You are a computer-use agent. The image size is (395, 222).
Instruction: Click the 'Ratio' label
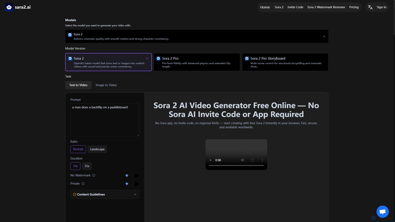[x=74, y=142]
